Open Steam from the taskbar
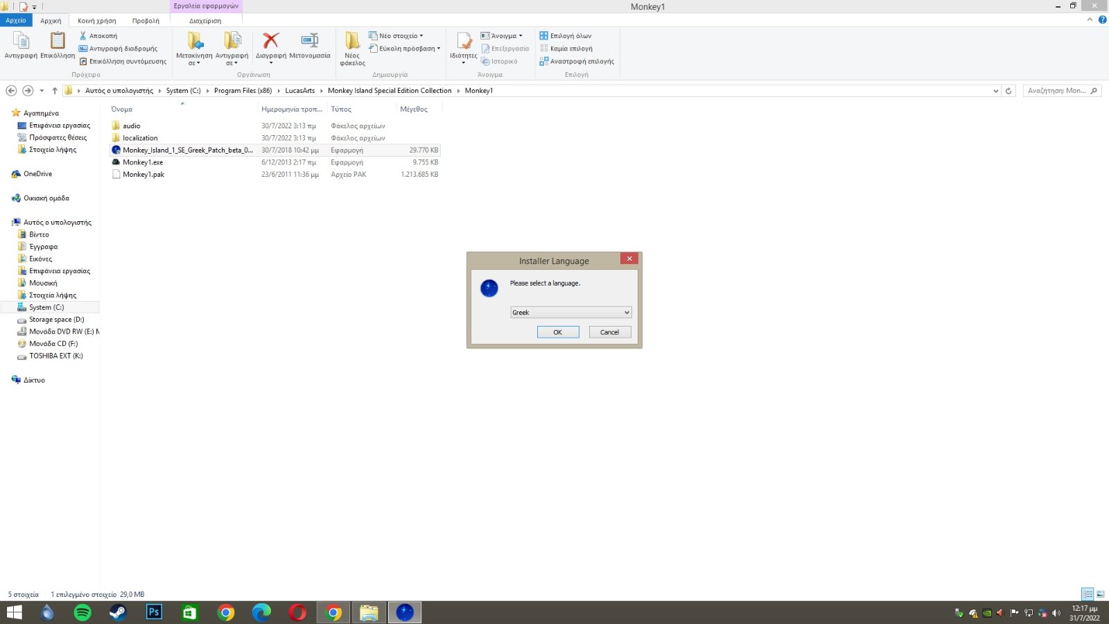1109x624 pixels. (118, 612)
